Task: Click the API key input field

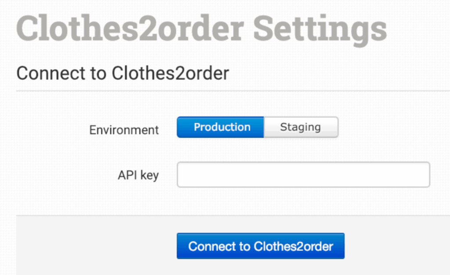Action: (x=303, y=175)
